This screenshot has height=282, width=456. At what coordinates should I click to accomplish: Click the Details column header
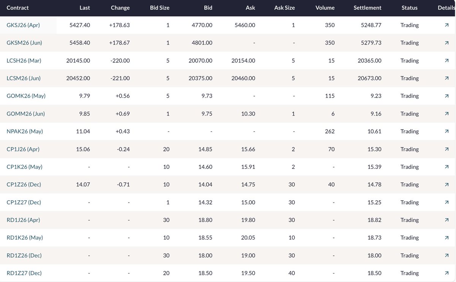tap(446, 8)
